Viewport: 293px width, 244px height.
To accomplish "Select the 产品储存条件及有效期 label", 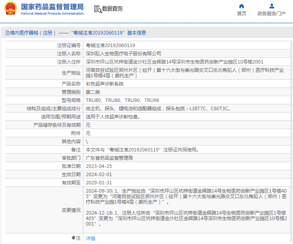I will pos(57,125).
